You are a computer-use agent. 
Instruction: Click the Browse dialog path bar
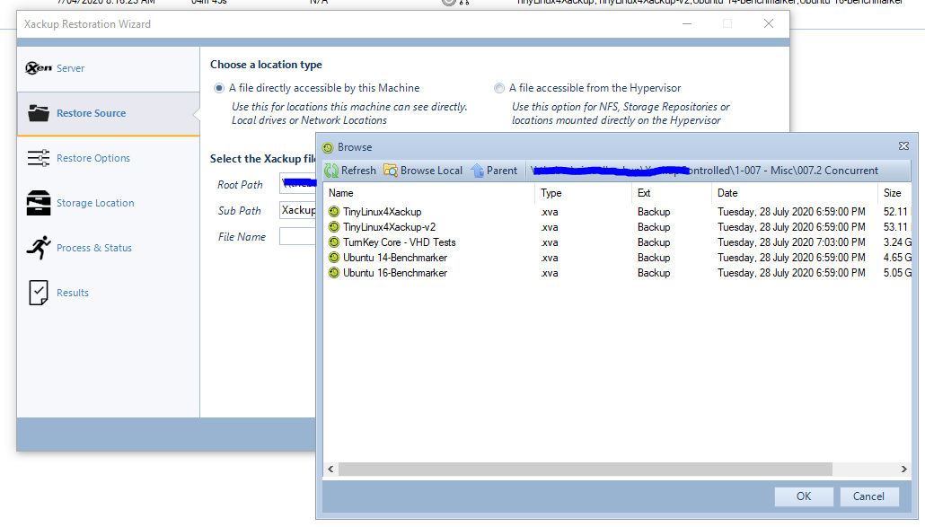pyautogui.click(x=717, y=171)
